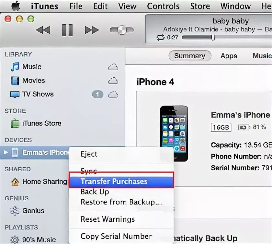Click the iTunes Store shopping bag icon
Viewport: 272px width, 244px height.
pos(15,123)
